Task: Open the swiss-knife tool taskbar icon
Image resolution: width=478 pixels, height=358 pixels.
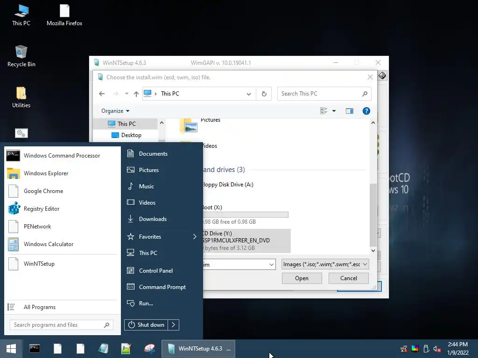Action: click(x=149, y=349)
